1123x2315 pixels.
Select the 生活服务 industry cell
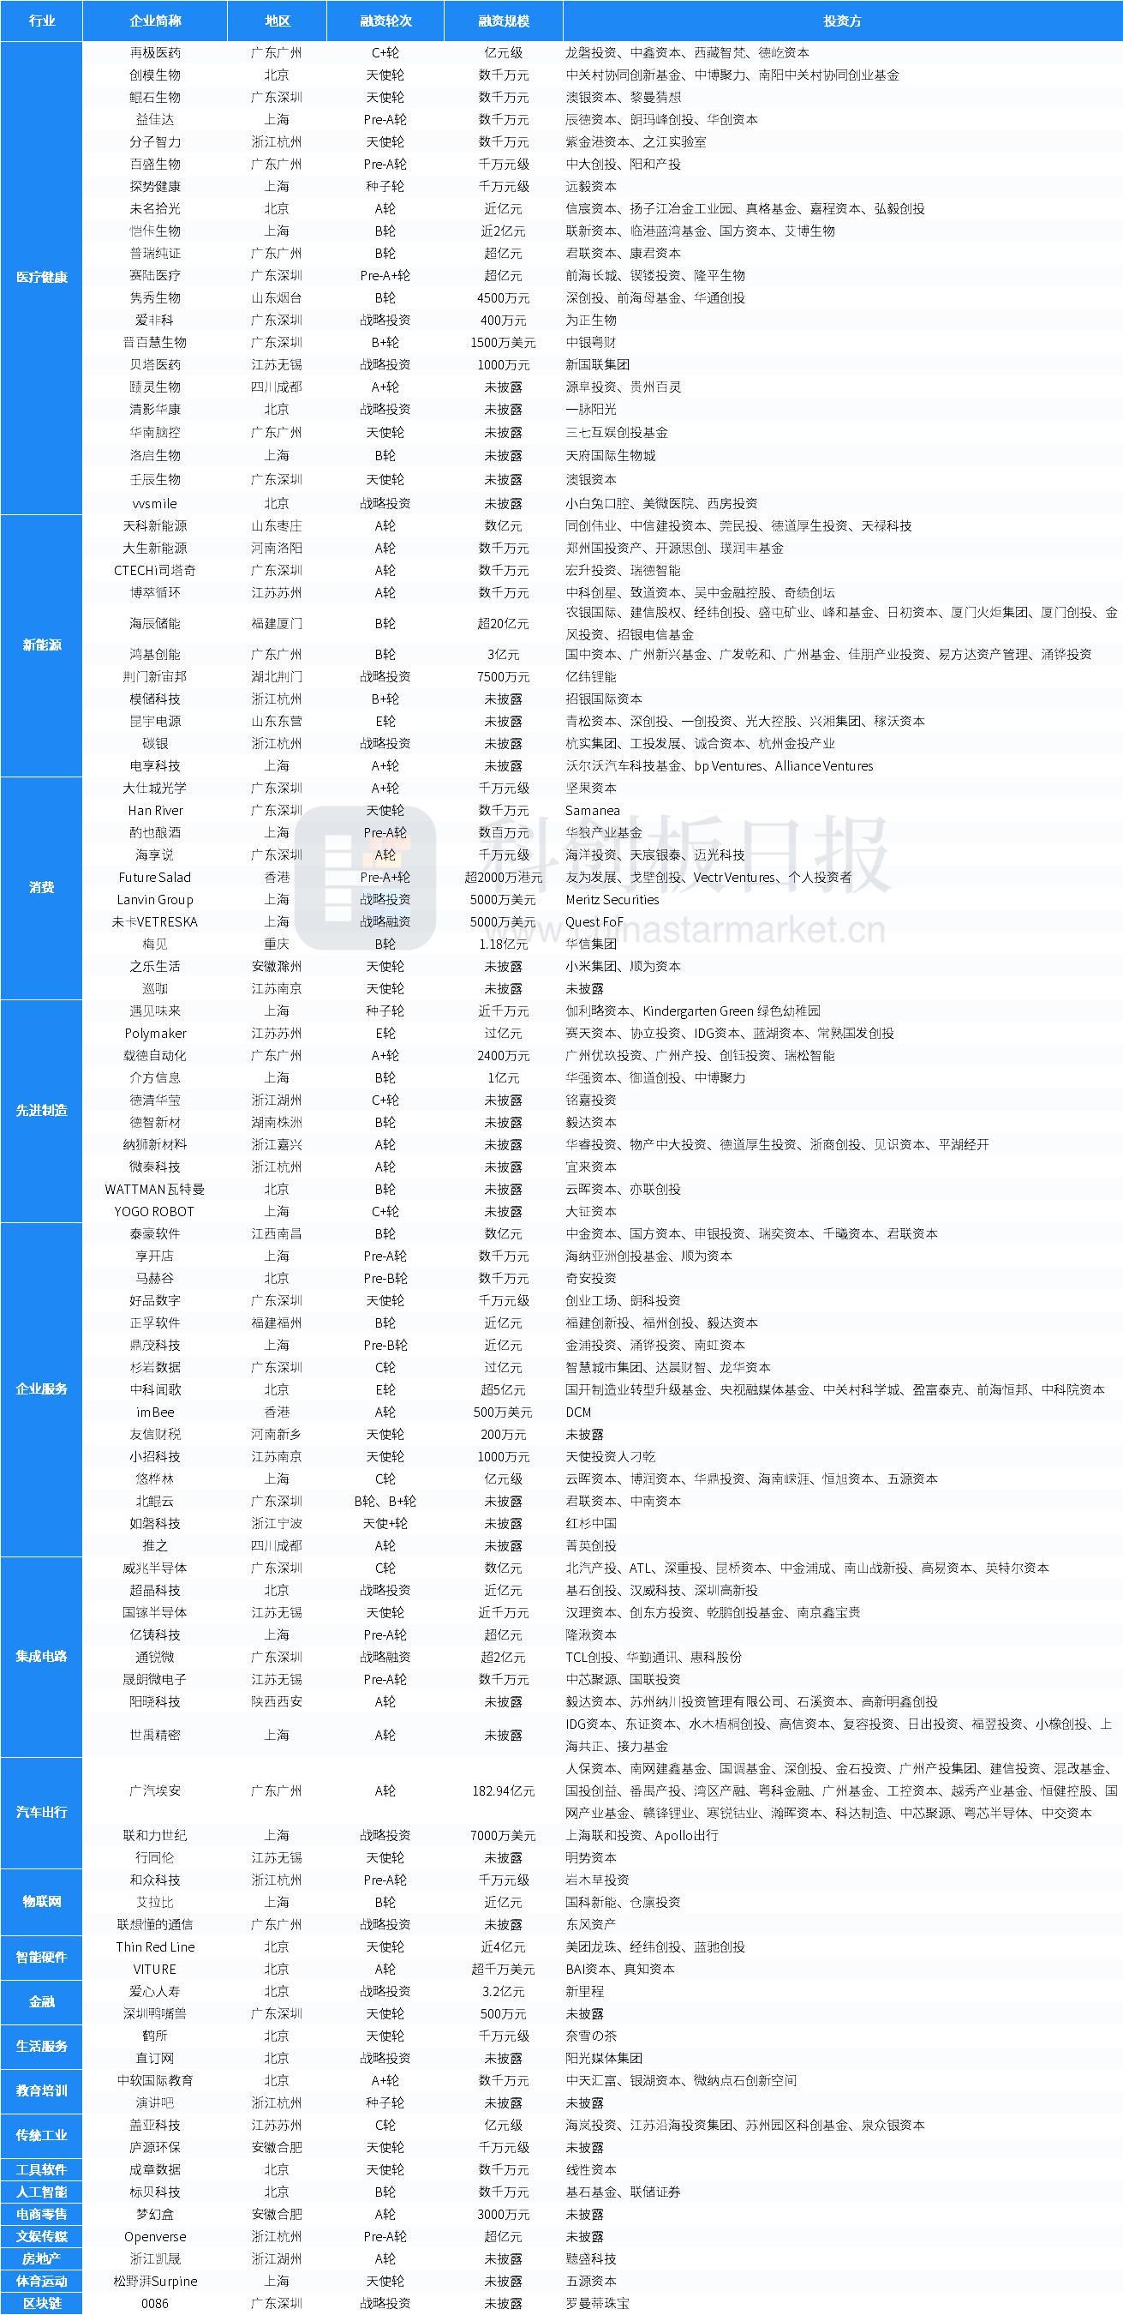coord(41,2046)
